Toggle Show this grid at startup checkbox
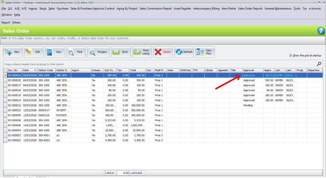The height and width of the screenshot is (178, 326). [x=291, y=56]
